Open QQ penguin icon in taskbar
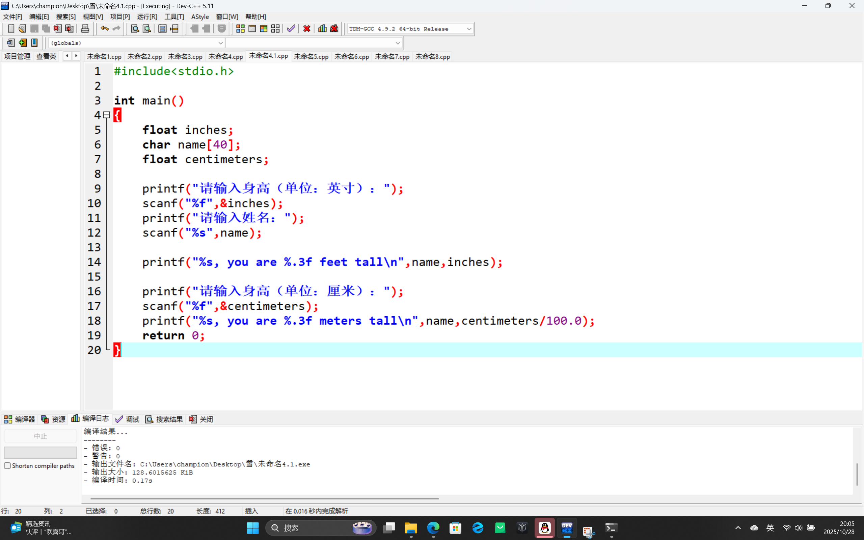The image size is (864, 540). (x=544, y=528)
